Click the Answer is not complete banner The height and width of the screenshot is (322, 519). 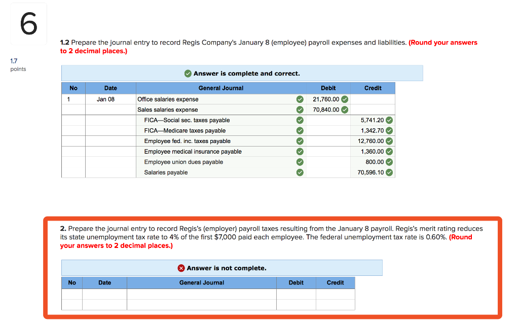(221, 268)
